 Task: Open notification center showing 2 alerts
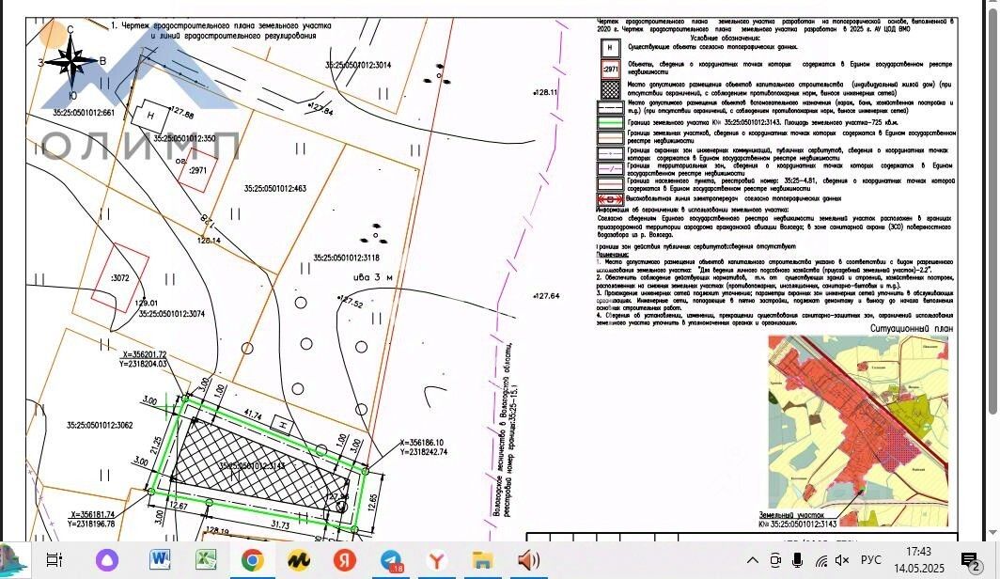point(967,561)
